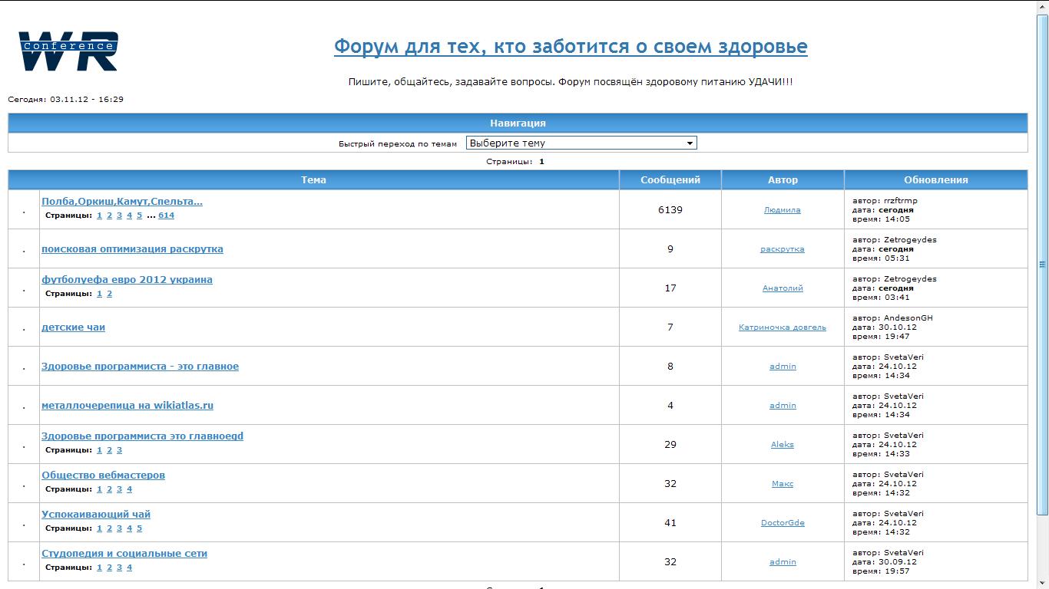Viewport: 1049px width, 589px height.
Task: Click the Навигация header bar
Action: (518, 123)
